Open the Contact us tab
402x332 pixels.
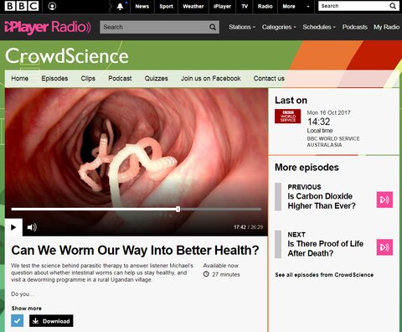tap(269, 78)
